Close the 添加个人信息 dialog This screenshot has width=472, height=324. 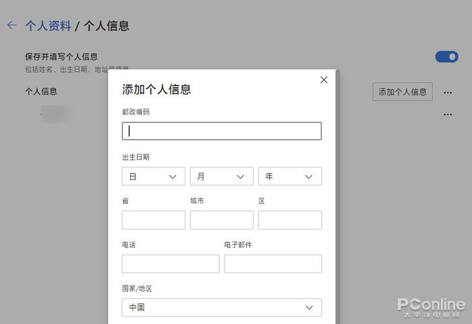coord(324,80)
